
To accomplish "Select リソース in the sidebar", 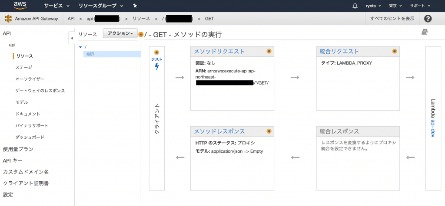I will click(x=25, y=56).
